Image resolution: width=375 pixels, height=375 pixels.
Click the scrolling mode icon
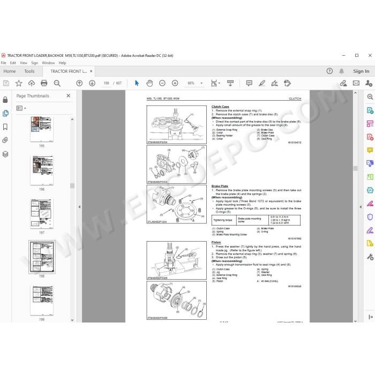pyautogui.click(x=230, y=83)
